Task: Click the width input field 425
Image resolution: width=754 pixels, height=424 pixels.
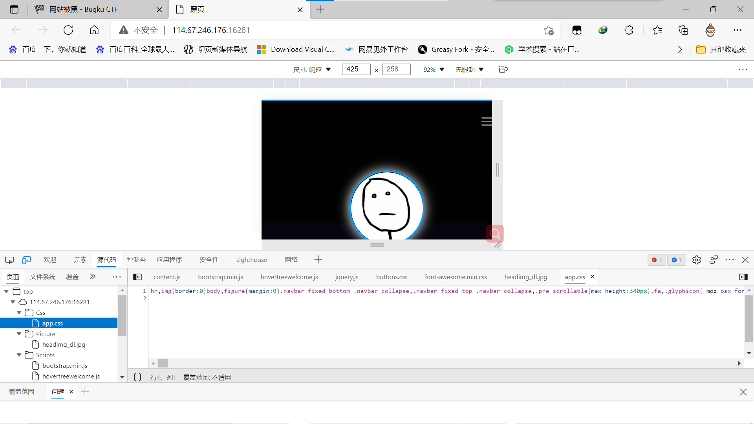Action: [356, 69]
